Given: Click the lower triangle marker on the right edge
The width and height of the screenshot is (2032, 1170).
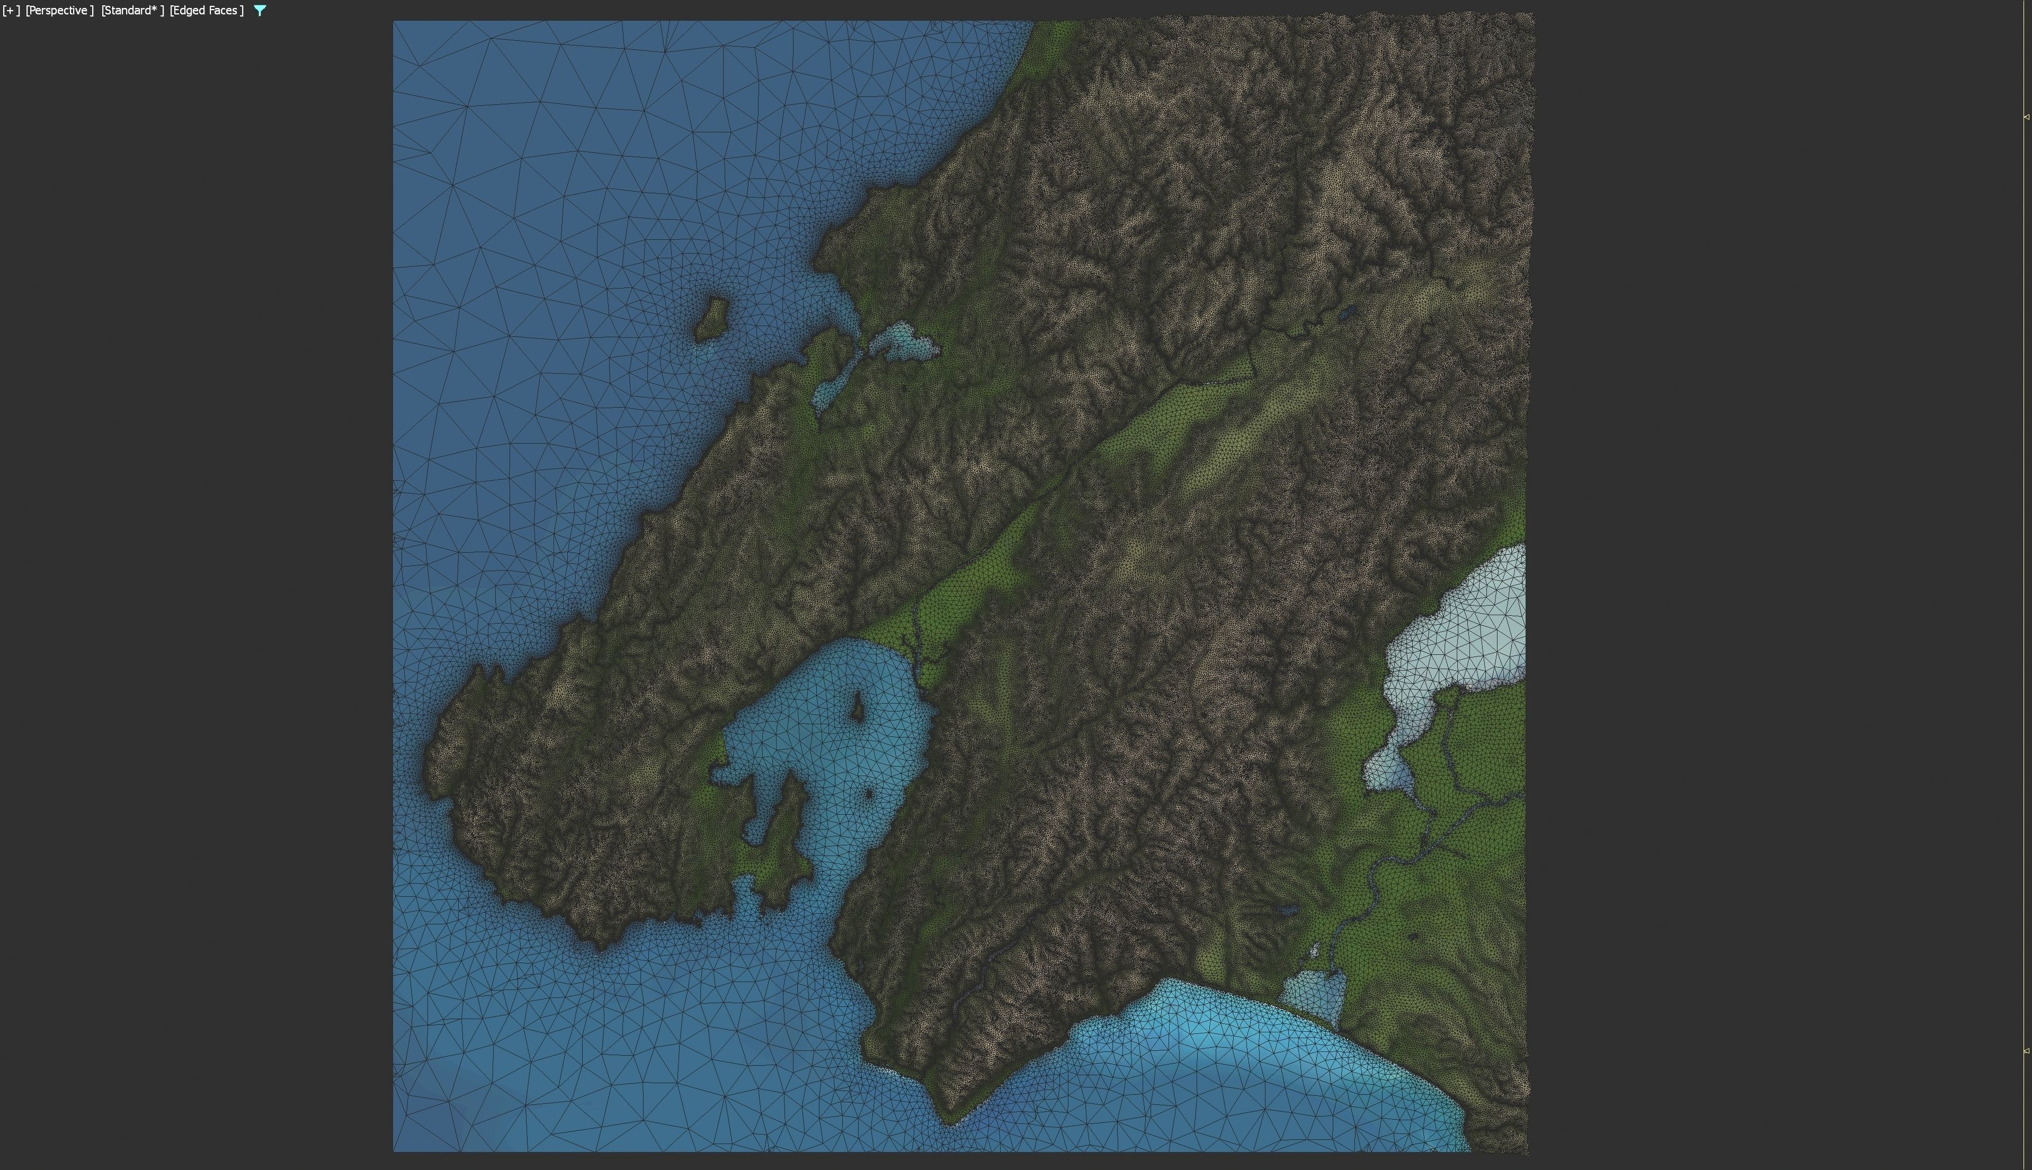Looking at the screenshot, I should pos(2026,1051).
